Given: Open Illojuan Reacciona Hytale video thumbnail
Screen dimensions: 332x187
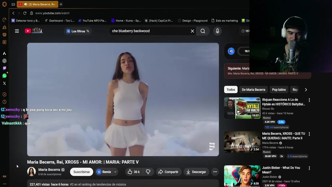Looking at the screenshot, I should tap(242, 108).
